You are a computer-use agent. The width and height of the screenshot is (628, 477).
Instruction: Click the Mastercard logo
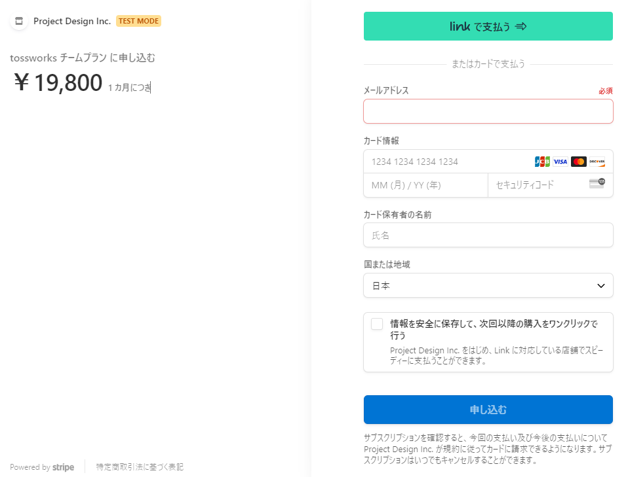pyautogui.click(x=579, y=162)
